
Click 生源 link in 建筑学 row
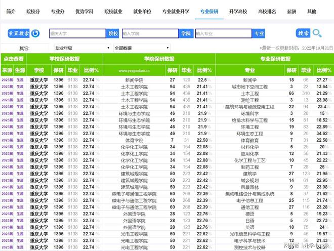click(x=20, y=174)
